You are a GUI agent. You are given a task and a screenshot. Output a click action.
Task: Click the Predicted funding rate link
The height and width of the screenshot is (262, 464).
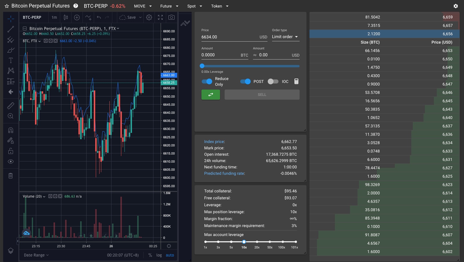(224, 173)
